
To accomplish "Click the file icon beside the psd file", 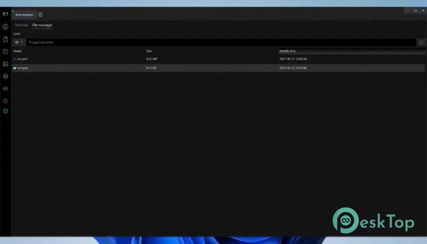I will [x=15, y=59].
